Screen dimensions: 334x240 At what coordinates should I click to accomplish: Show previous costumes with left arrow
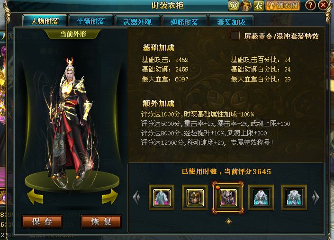pos(136,197)
